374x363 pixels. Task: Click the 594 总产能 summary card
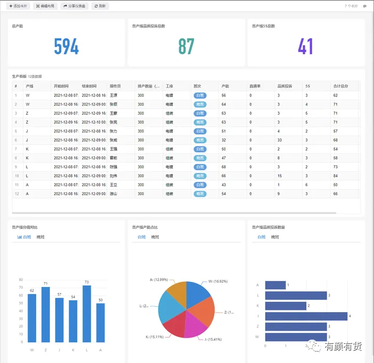tap(66, 43)
